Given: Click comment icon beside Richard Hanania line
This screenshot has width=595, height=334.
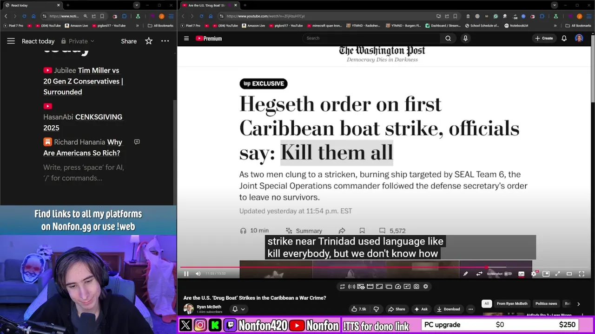Looking at the screenshot, I should [x=137, y=142].
